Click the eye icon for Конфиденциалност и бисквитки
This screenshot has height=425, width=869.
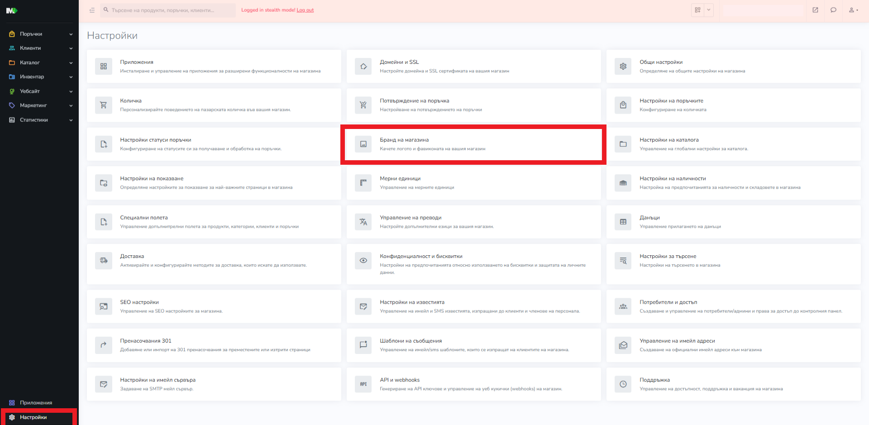pos(363,261)
